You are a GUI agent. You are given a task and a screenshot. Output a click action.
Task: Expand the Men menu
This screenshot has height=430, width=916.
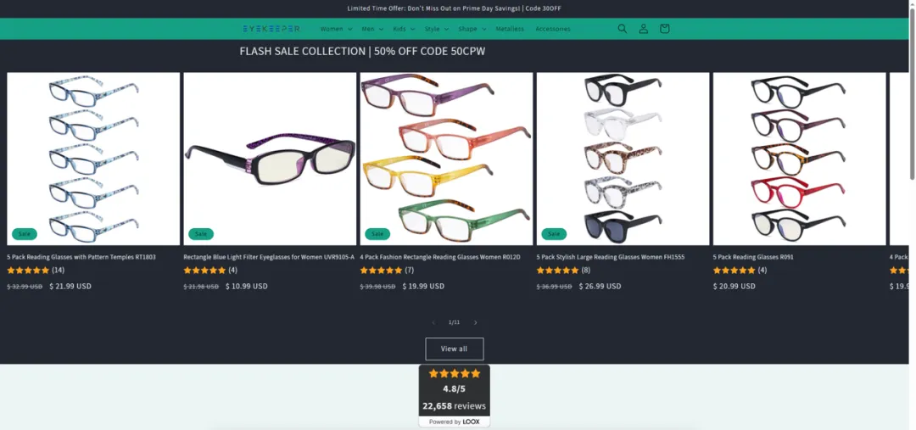point(372,29)
